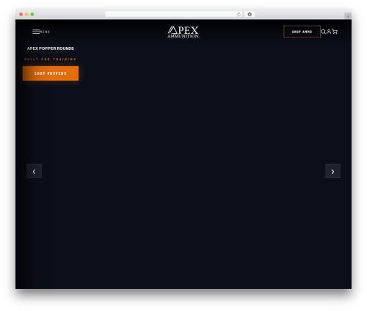367x311 pixels.
Task: Open the user account icon
Action: [329, 32]
